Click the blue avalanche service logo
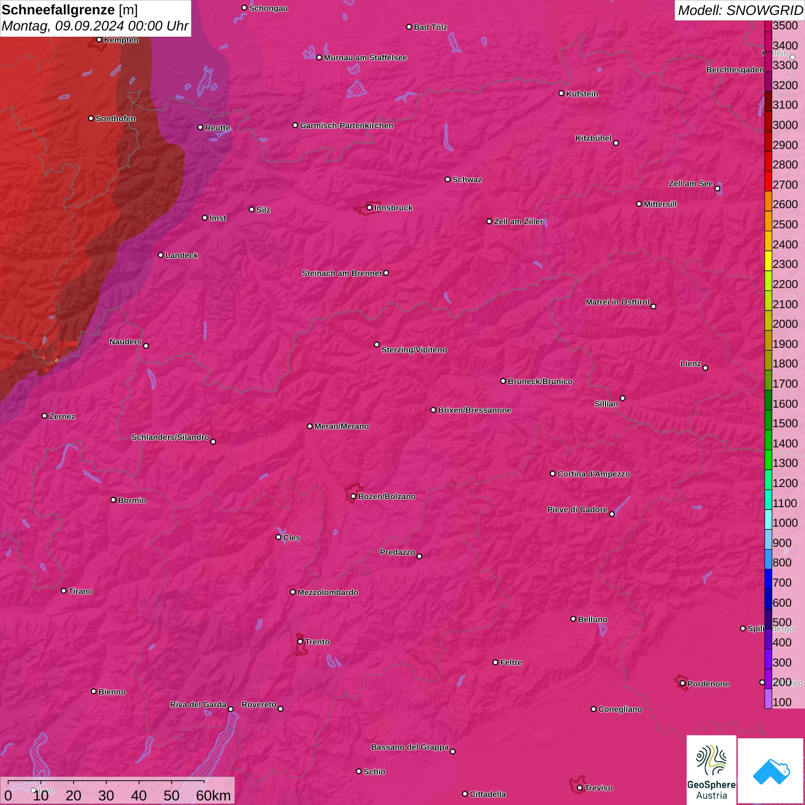805x805 pixels. pos(771,771)
